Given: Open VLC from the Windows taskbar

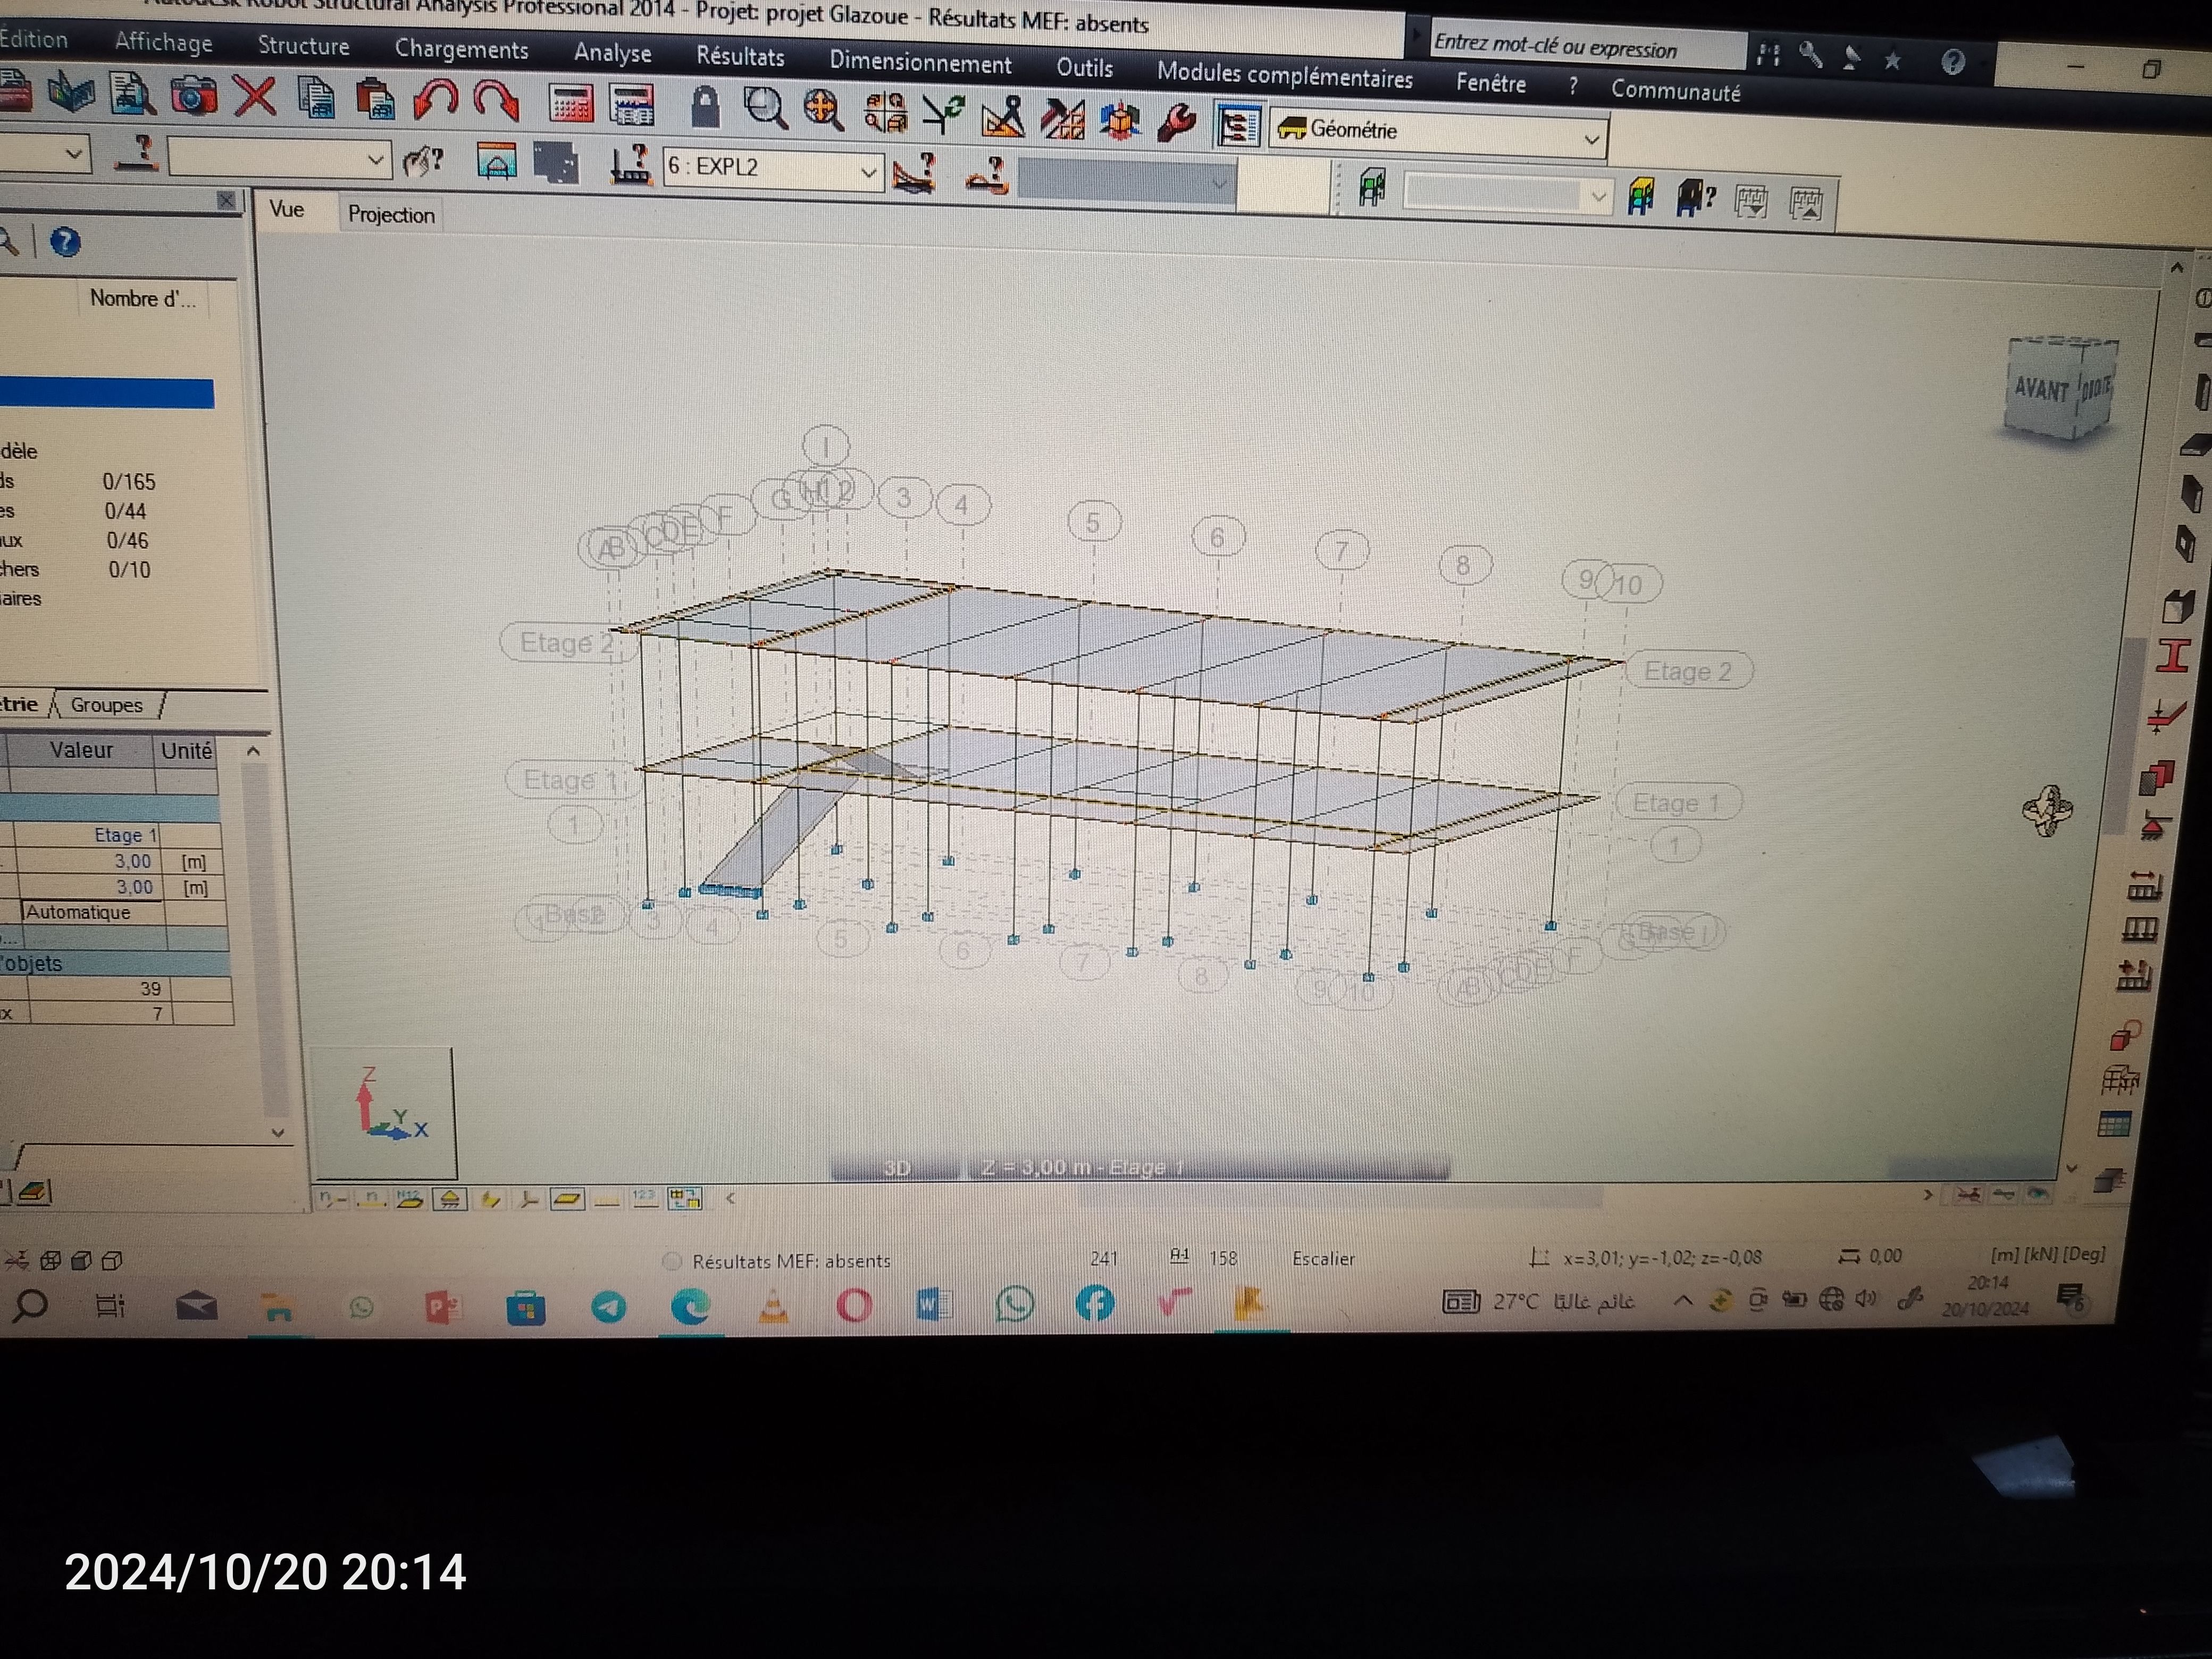Looking at the screenshot, I should pos(773,1306).
